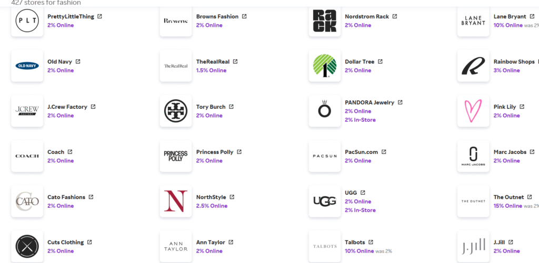
Task: Open external link icon beside Pink Lily
Action: pos(522,107)
